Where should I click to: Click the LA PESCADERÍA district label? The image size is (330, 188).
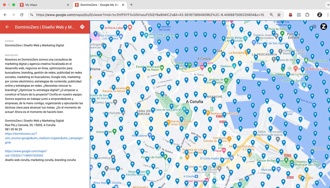click(x=265, y=54)
